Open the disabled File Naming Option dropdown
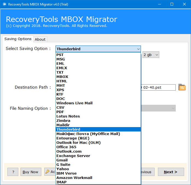The height and width of the screenshot is (185, 191). pos(158,108)
